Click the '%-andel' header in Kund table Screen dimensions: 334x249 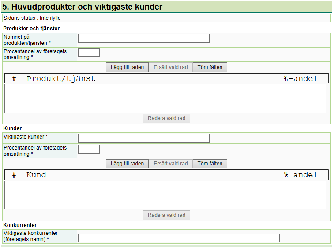click(x=300, y=175)
